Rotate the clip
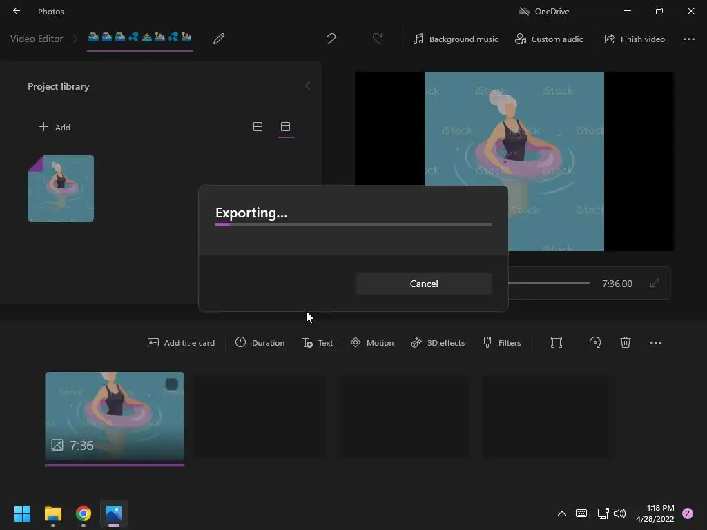 coord(595,342)
